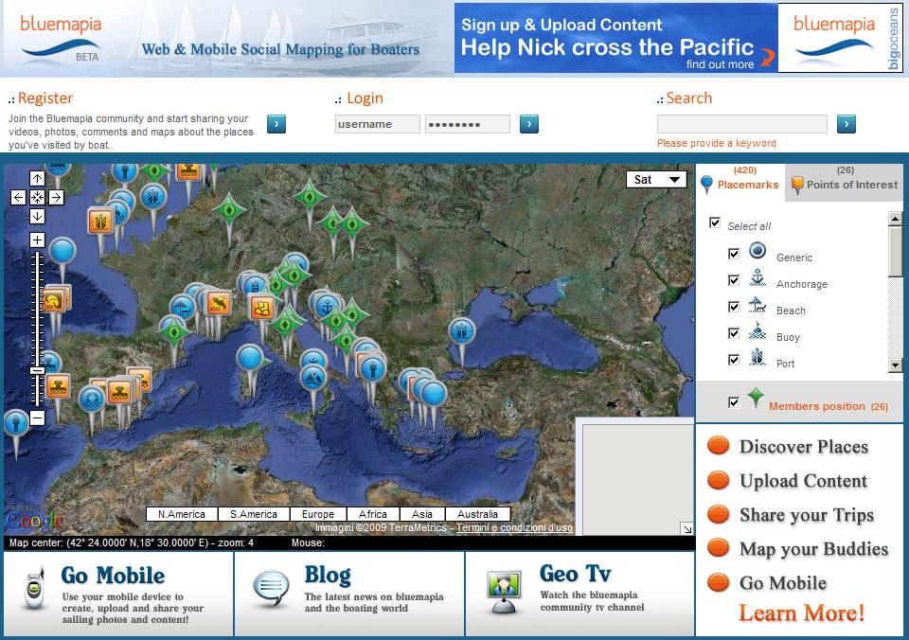This screenshot has height=640, width=909.
Task: Zoom out with the minus button
Action: tap(37, 418)
